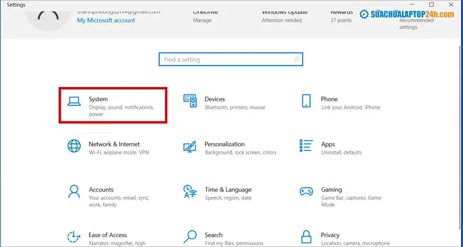This screenshot has width=463, height=247.
Task: Click Windows Update Attention needed text
Action: click(x=282, y=20)
